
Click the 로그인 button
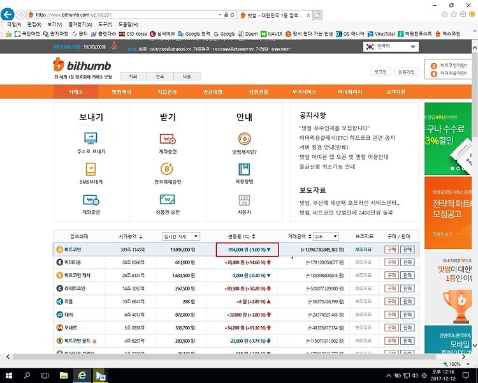(380, 71)
